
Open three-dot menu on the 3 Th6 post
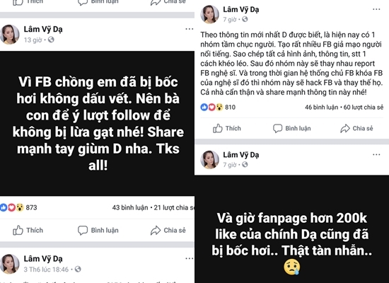pos(190,258)
